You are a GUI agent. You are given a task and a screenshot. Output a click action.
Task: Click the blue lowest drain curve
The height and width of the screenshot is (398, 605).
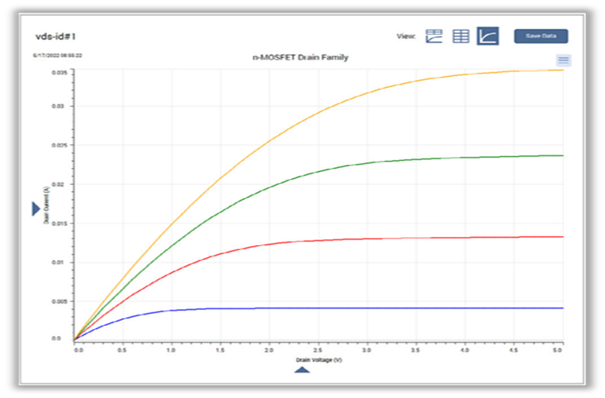coord(270,308)
